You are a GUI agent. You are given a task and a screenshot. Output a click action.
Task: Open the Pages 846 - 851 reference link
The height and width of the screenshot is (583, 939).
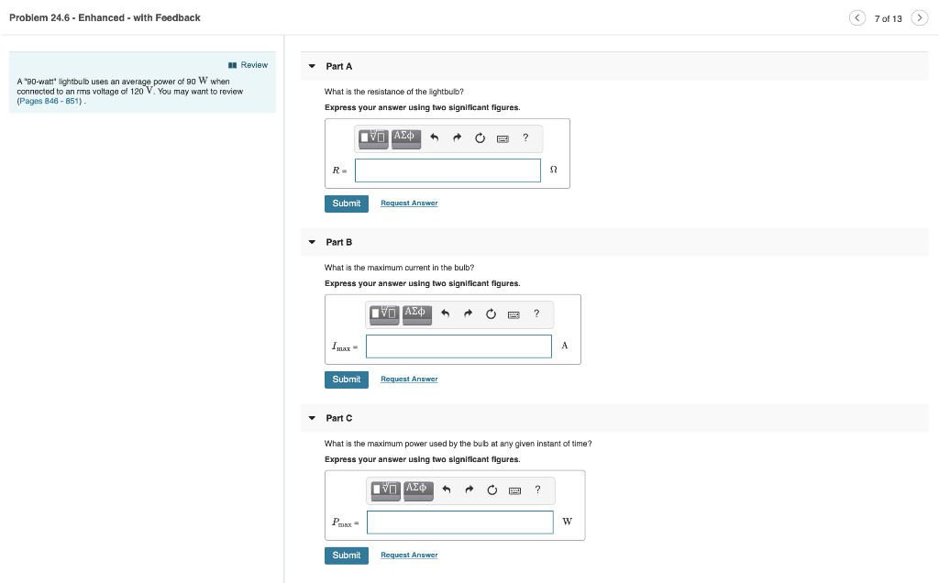click(50, 101)
